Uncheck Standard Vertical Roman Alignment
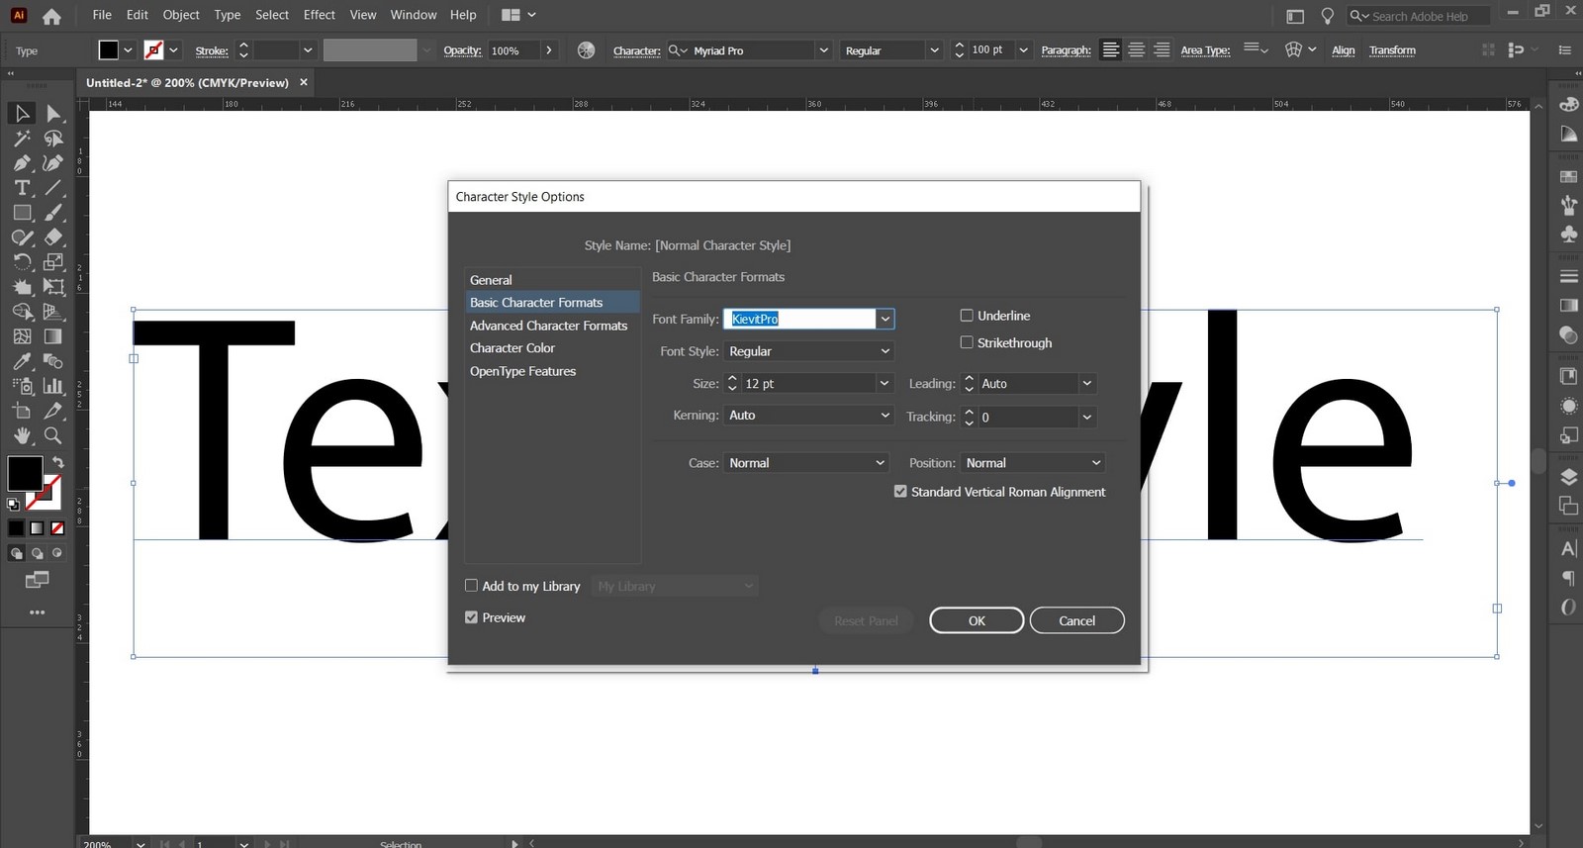 tap(900, 491)
